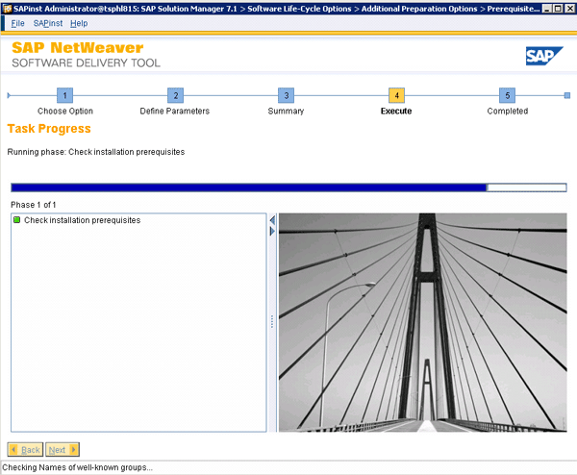
Task: Click the green status icon for Check installation prerequisites
Action: coord(16,220)
